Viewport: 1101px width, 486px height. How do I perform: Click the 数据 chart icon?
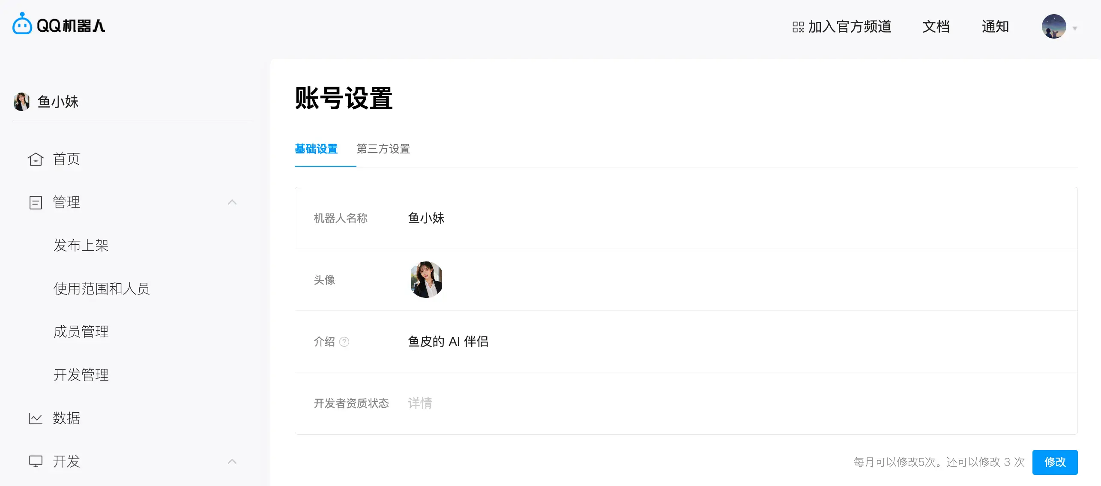pyautogui.click(x=36, y=418)
